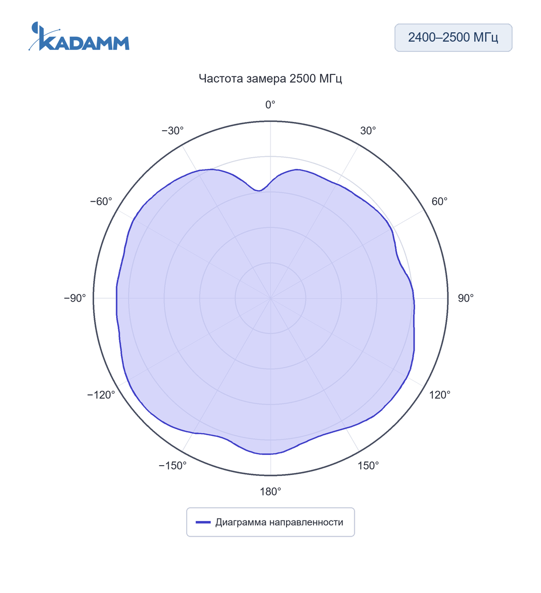This screenshot has width=541, height=593.
Task: Click the −60° angle label
Action: pyautogui.click(x=101, y=201)
